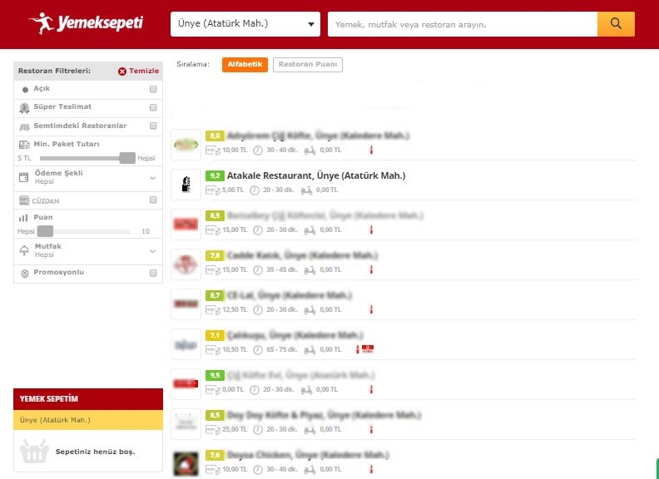Sort restaurants by Restoran Puanı
This screenshot has width=659, height=479.
pyautogui.click(x=308, y=65)
